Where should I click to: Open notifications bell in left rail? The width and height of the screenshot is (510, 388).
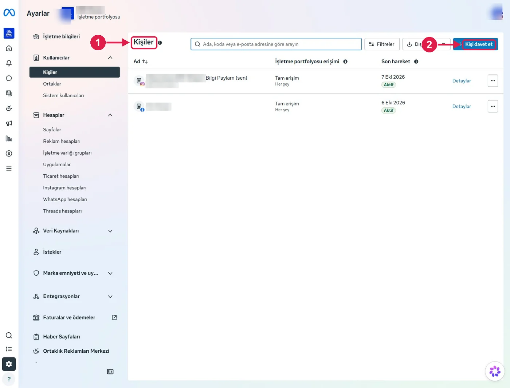(x=9, y=63)
